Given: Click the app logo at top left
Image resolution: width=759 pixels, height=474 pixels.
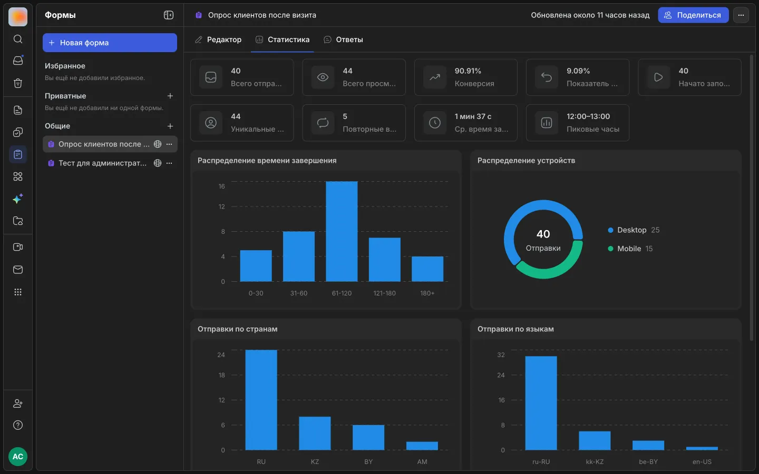Looking at the screenshot, I should click(x=18, y=17).
